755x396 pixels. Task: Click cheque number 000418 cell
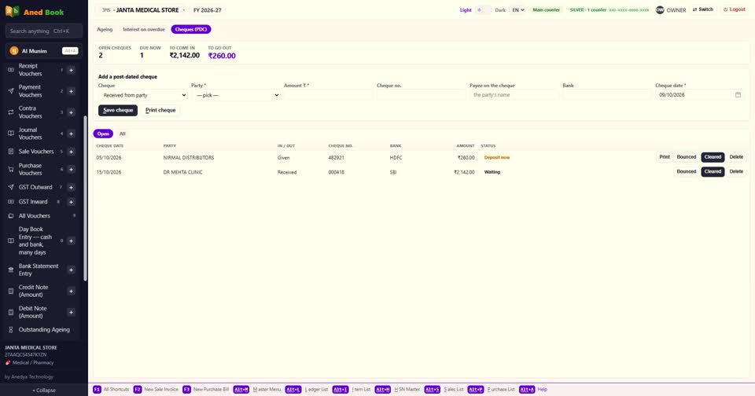336,172
